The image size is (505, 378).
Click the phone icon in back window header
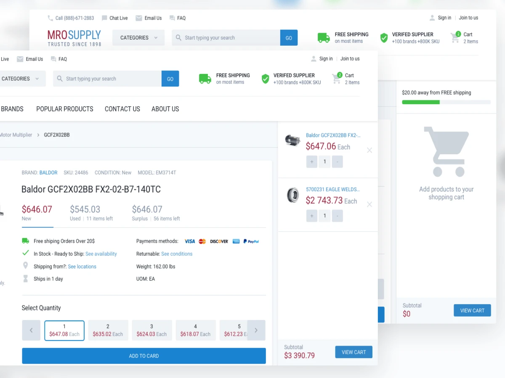click(x=50, y=18)
